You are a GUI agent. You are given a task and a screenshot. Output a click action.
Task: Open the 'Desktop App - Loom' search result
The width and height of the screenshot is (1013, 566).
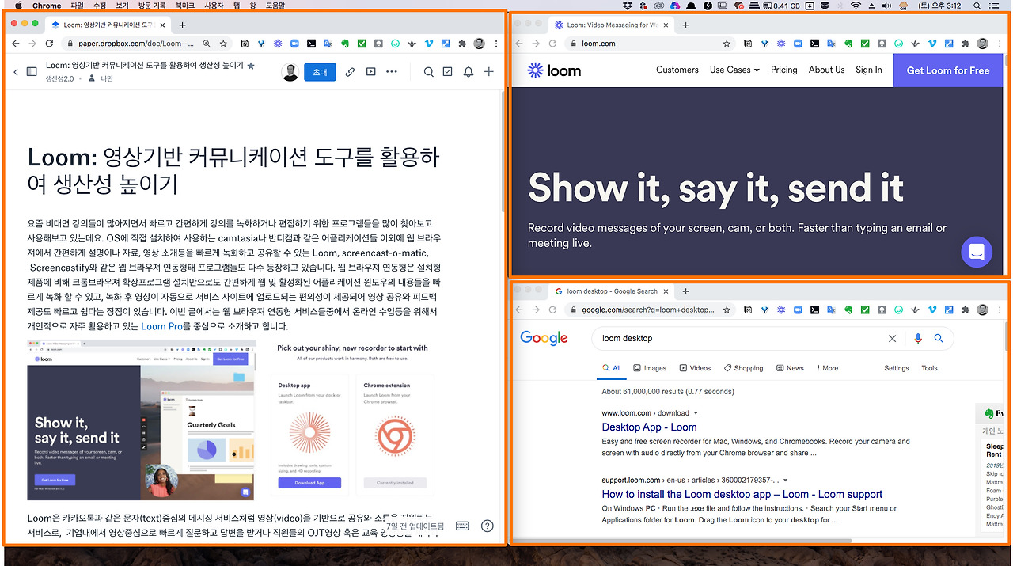pyautogui.click(x=649, y=427)
